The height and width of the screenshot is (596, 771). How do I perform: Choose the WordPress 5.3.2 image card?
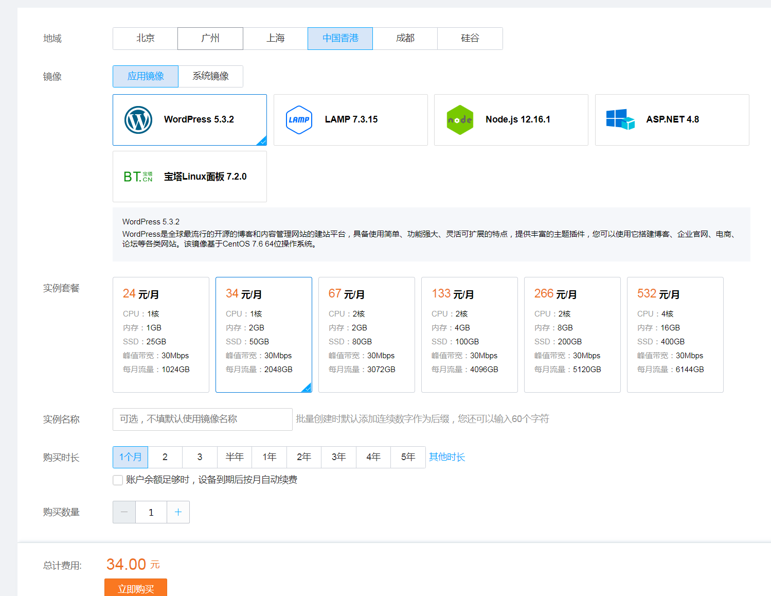click(190, 120)
